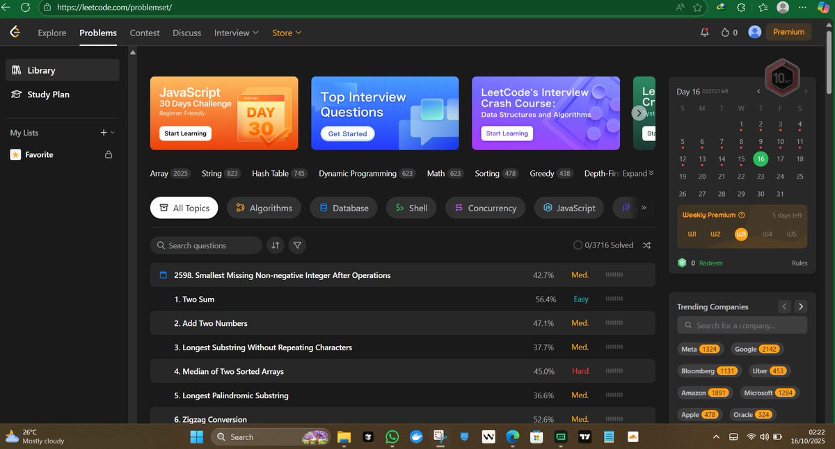This screenshot has width=835, height=449.
Task: Click Start Learning on Crash Course banner
Action: (x=507, y=133)
